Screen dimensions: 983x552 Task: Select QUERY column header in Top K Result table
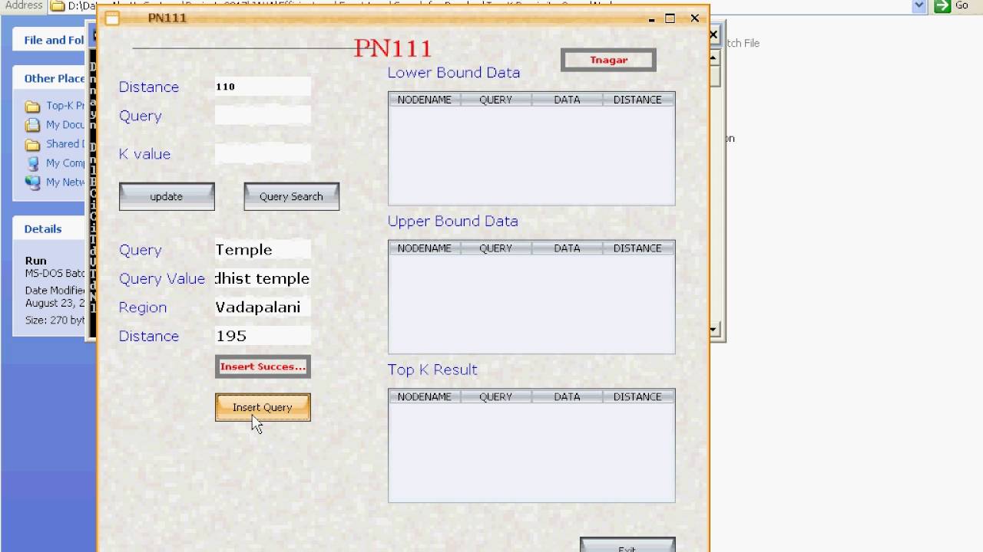point(495,396)
